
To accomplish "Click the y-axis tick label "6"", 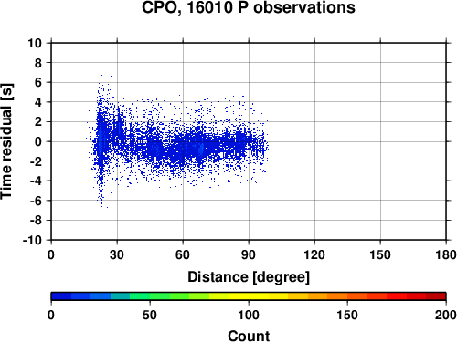I will click(x=38, y=82).
